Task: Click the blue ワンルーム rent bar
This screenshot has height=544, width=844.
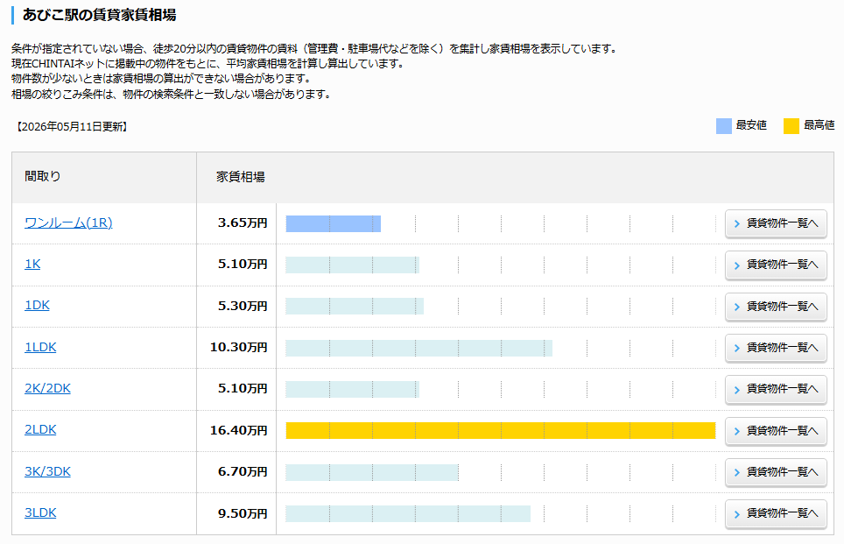Action: [334, 223]
